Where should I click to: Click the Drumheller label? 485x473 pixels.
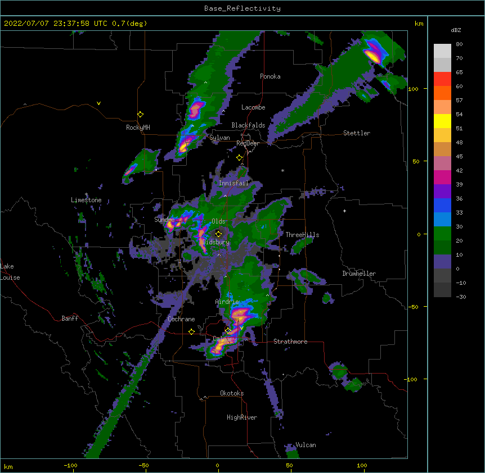(x=359, y=274)
